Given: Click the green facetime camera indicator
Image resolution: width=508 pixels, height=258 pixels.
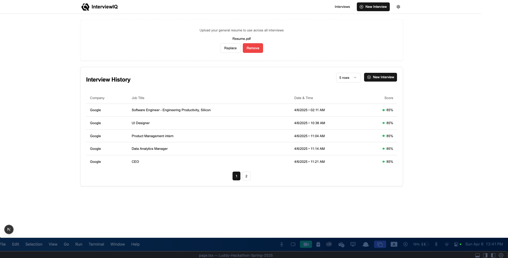Looking at the screenshot, I should 306,244.
